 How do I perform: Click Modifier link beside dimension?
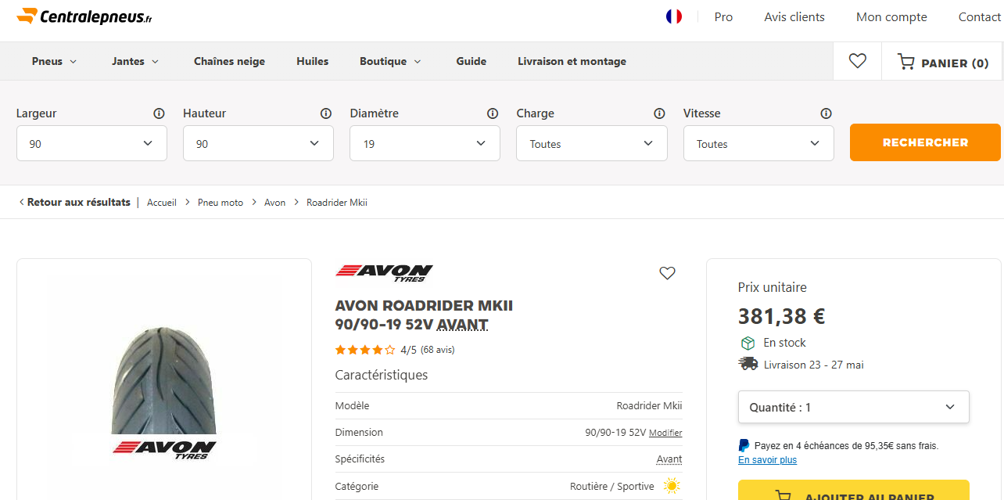(665, 433)
